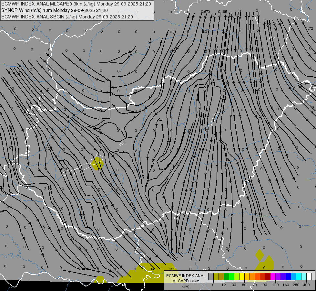Image resolution: width=316 pixels, height=291 pixels.
Task: Click the olive hexagon at the lake's east end
Action: [x=97, y=164]
